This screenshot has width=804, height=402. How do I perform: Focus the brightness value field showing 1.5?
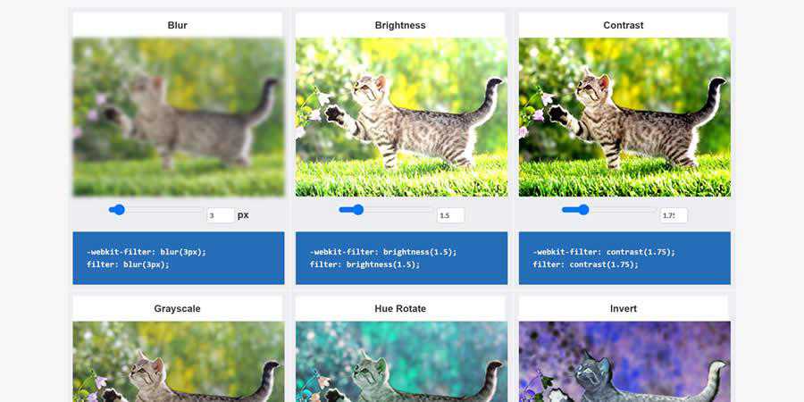coord(451,215)
